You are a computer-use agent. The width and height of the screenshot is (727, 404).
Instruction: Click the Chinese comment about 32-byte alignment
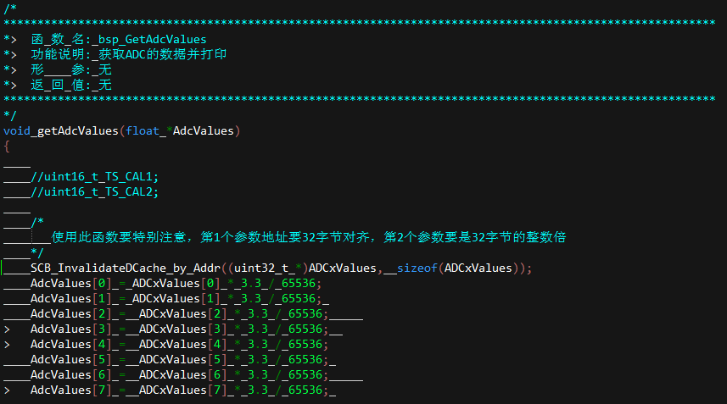pos(309,237)
